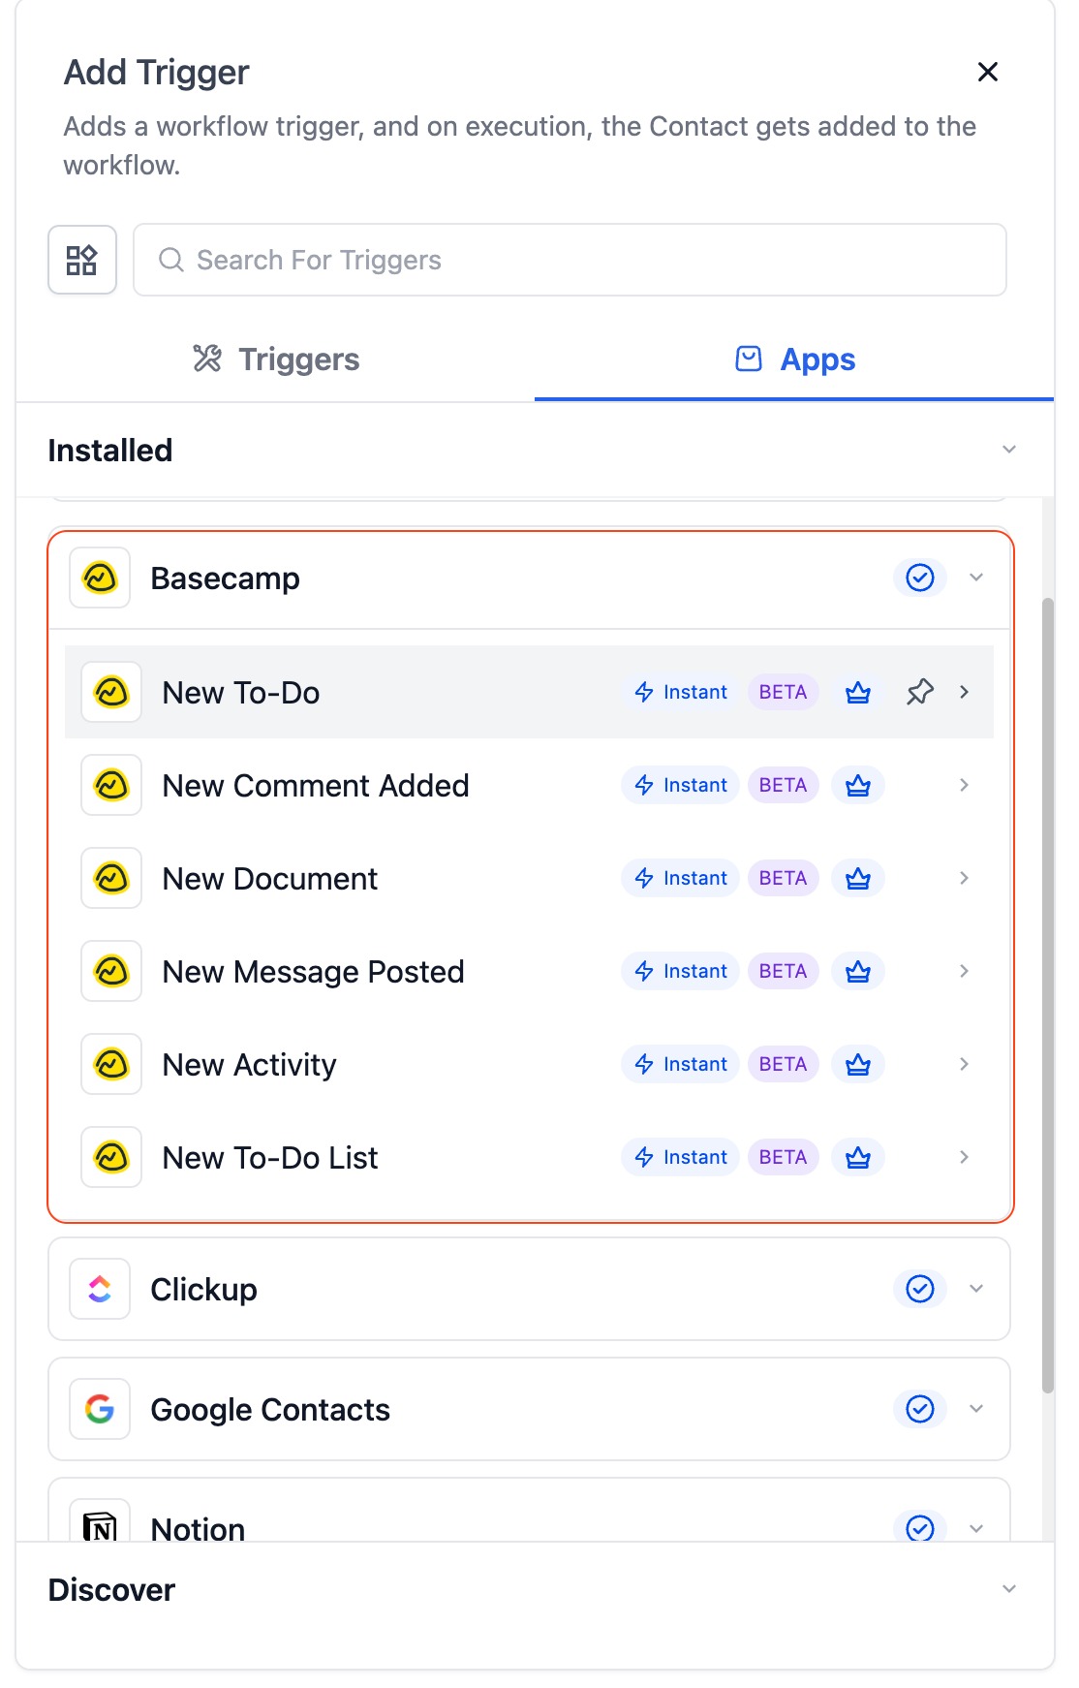The image size is (1079, 1688).
Task: Expand the Clickup app chevron
Action: (976, 1289)
